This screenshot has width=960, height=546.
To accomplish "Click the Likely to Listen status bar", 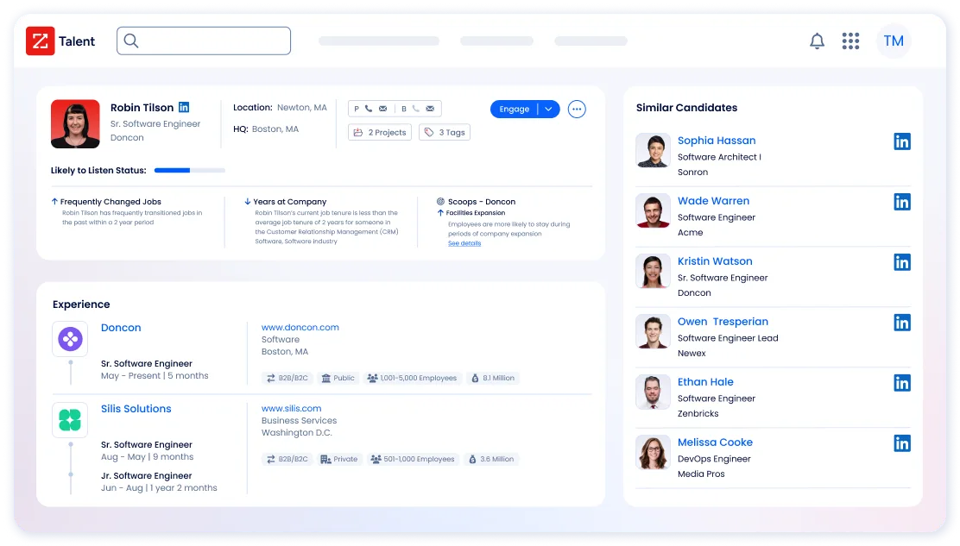I will (x=190, y=171).
